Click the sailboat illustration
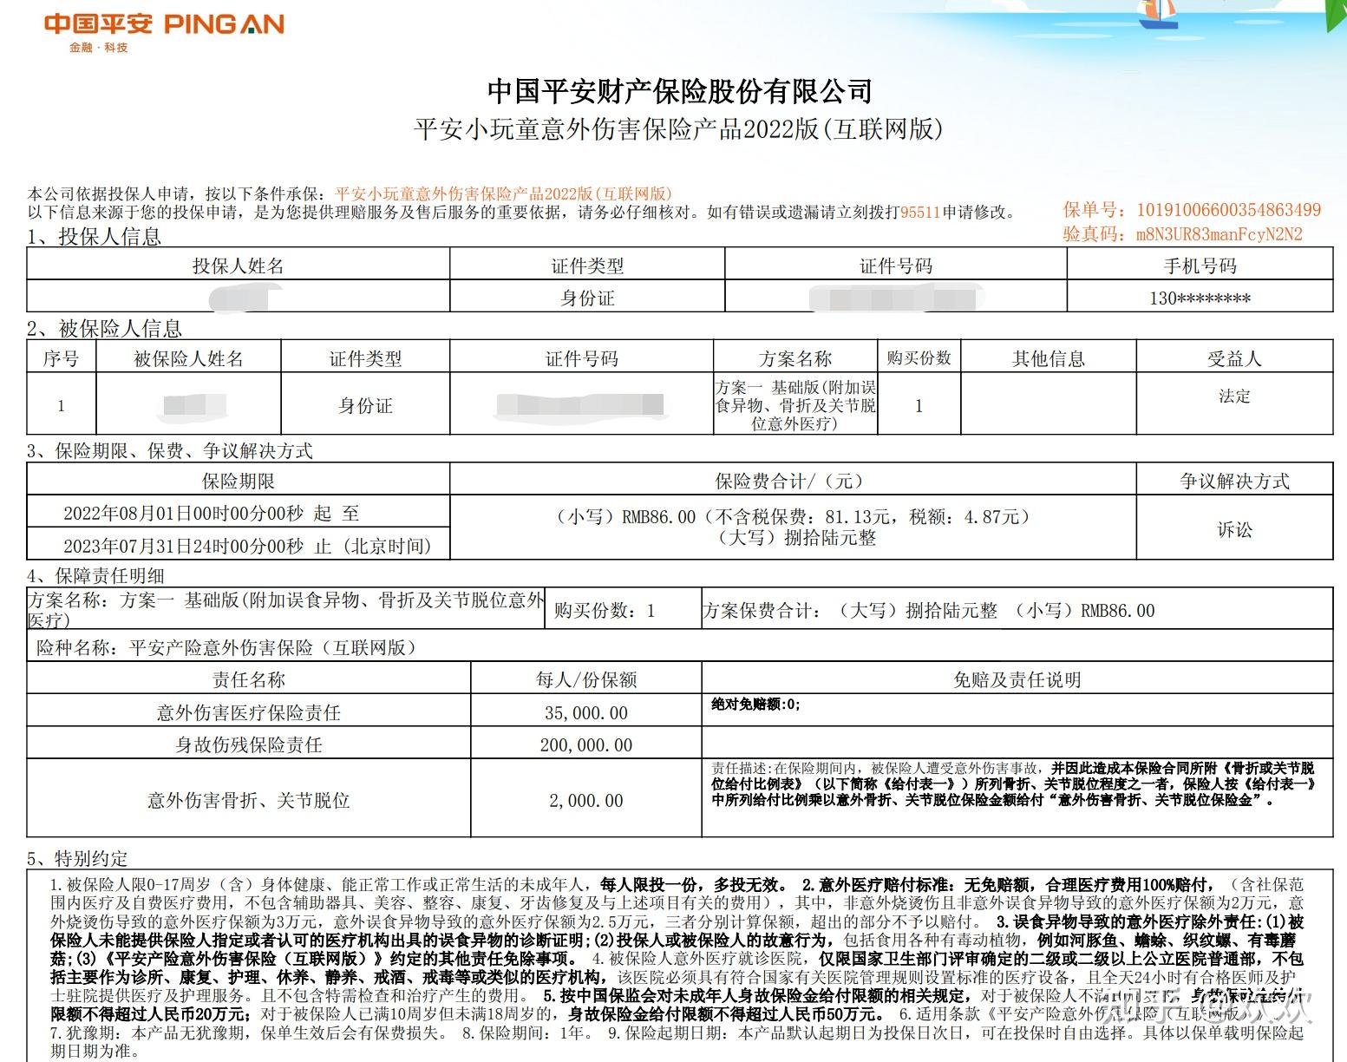 click(x=1159, y=14)
